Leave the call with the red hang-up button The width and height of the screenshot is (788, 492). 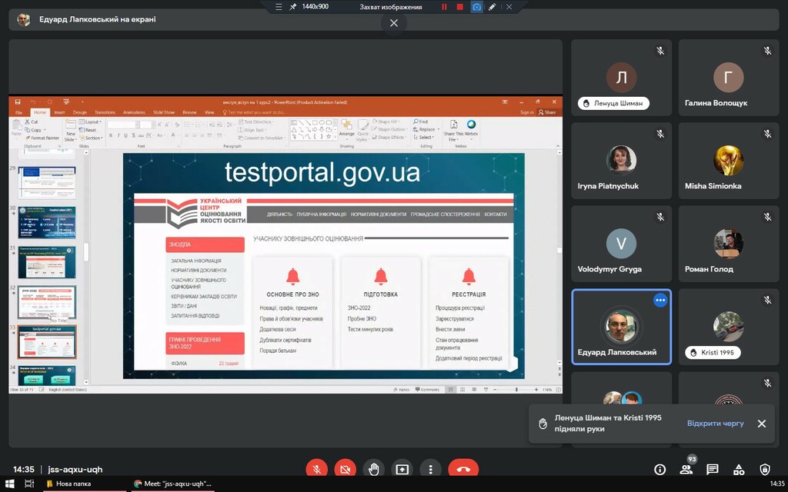point(463,469)
